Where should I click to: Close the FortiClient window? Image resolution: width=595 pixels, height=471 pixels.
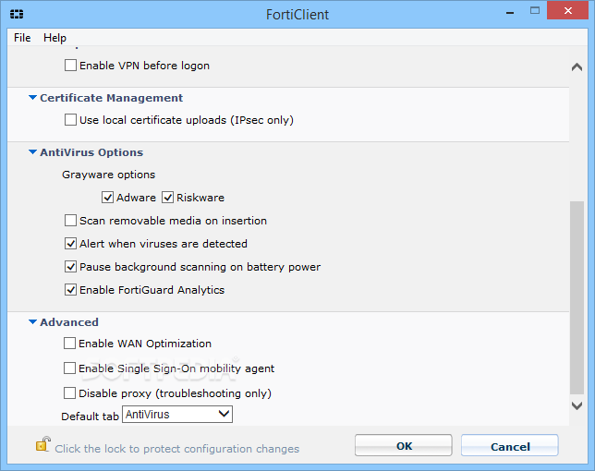tap(567, 10)
